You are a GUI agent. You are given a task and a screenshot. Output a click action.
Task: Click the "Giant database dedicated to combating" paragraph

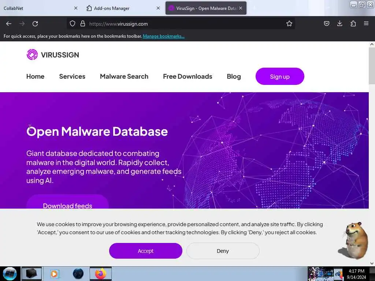click(104, 167)
